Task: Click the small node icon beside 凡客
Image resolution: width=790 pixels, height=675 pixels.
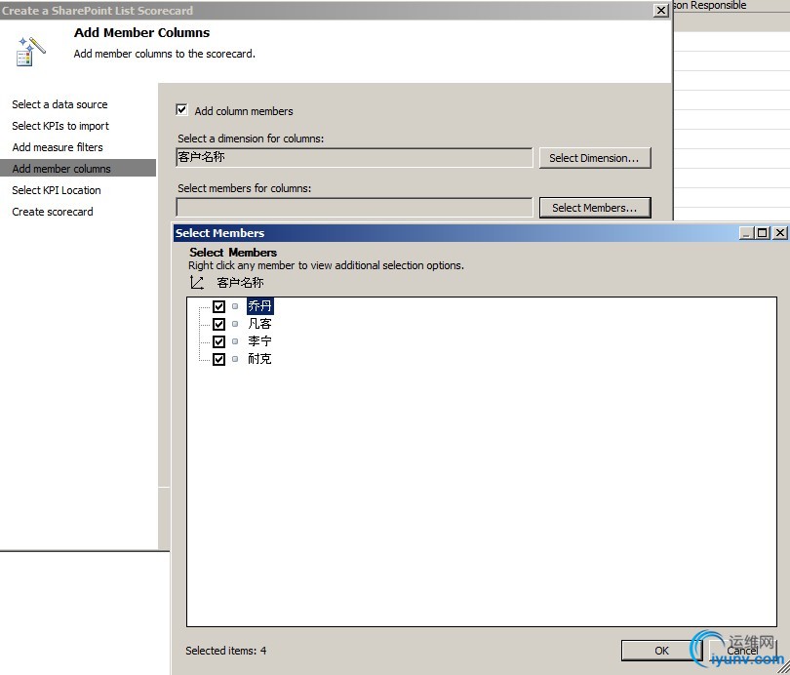Action: point(235,324)
